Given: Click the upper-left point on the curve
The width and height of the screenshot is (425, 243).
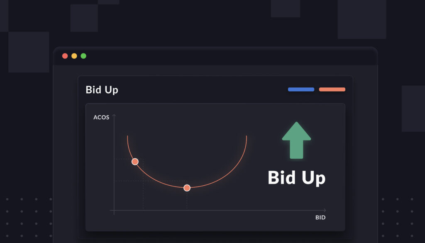Looking at the screenshot, I should (x=135, y=162).
